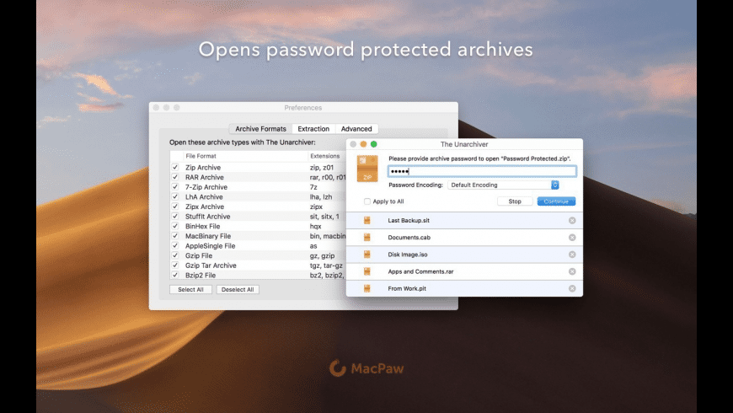Click the 'tgz, tar-gz' extensions cell

326,265
